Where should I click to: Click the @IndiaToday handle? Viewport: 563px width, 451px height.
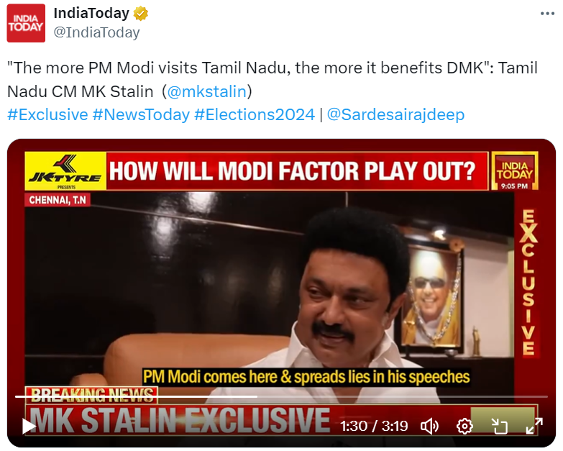coord(96,32)
